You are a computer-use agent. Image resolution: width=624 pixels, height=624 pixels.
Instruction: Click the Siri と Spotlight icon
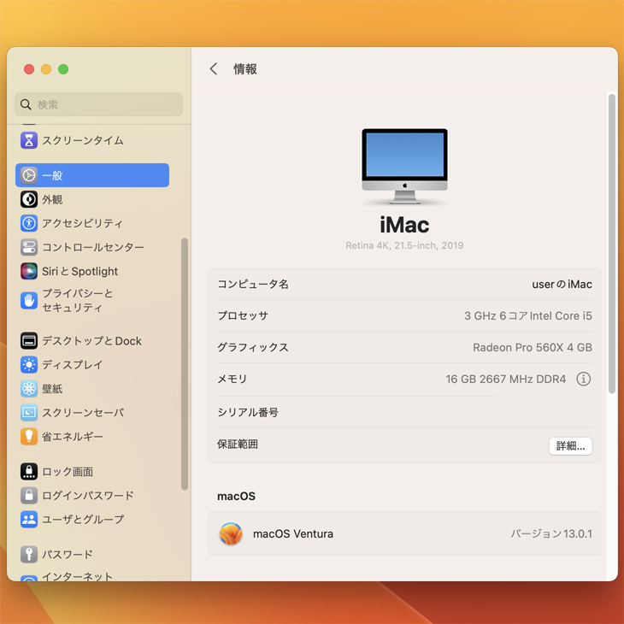pos(29,271)
